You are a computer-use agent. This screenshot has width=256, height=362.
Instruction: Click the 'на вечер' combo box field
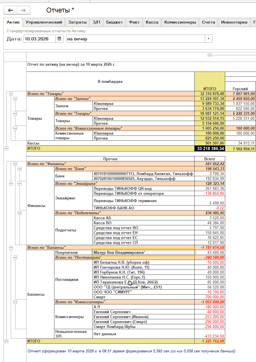coord(136,39)
